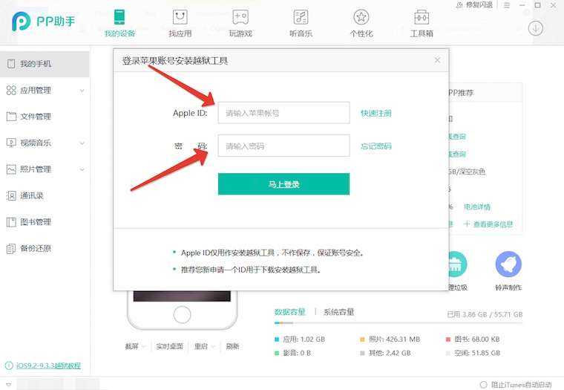The width and height of the screenshot is (564, 390).
Task: Open the 快速注册 quick register link
Action: (x=376, y=113)
